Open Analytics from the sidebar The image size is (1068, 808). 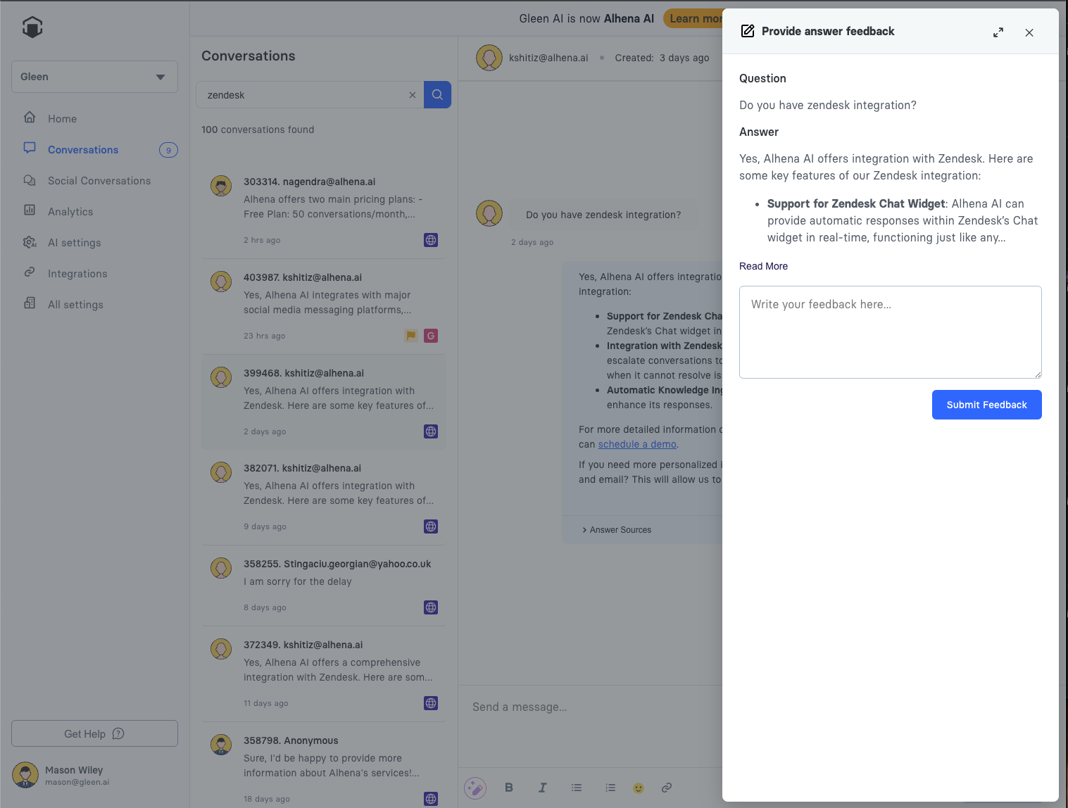[x=70, y=212]
